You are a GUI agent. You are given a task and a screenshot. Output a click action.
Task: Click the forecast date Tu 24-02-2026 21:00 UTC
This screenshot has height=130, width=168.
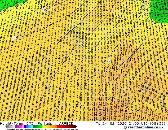coord(122,123)
